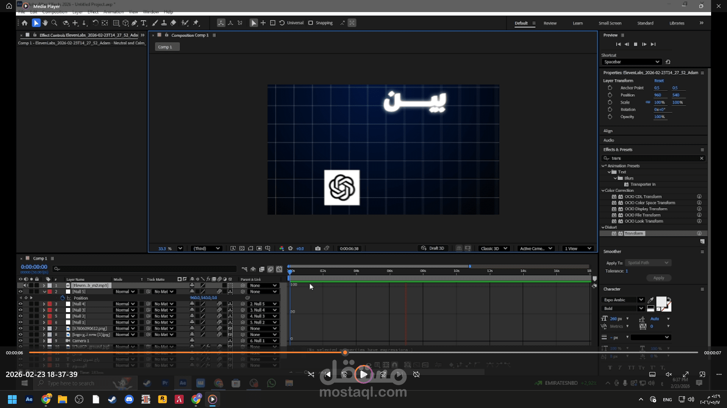Screen dimensions: 727x408
Task: Switch to the Default workspace
Action: coord(521,23)
